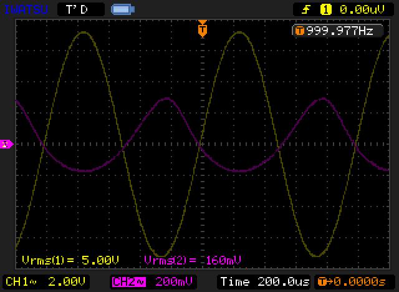
Task: Click the rising edge trigger slope icon
Action: point(306,10)
